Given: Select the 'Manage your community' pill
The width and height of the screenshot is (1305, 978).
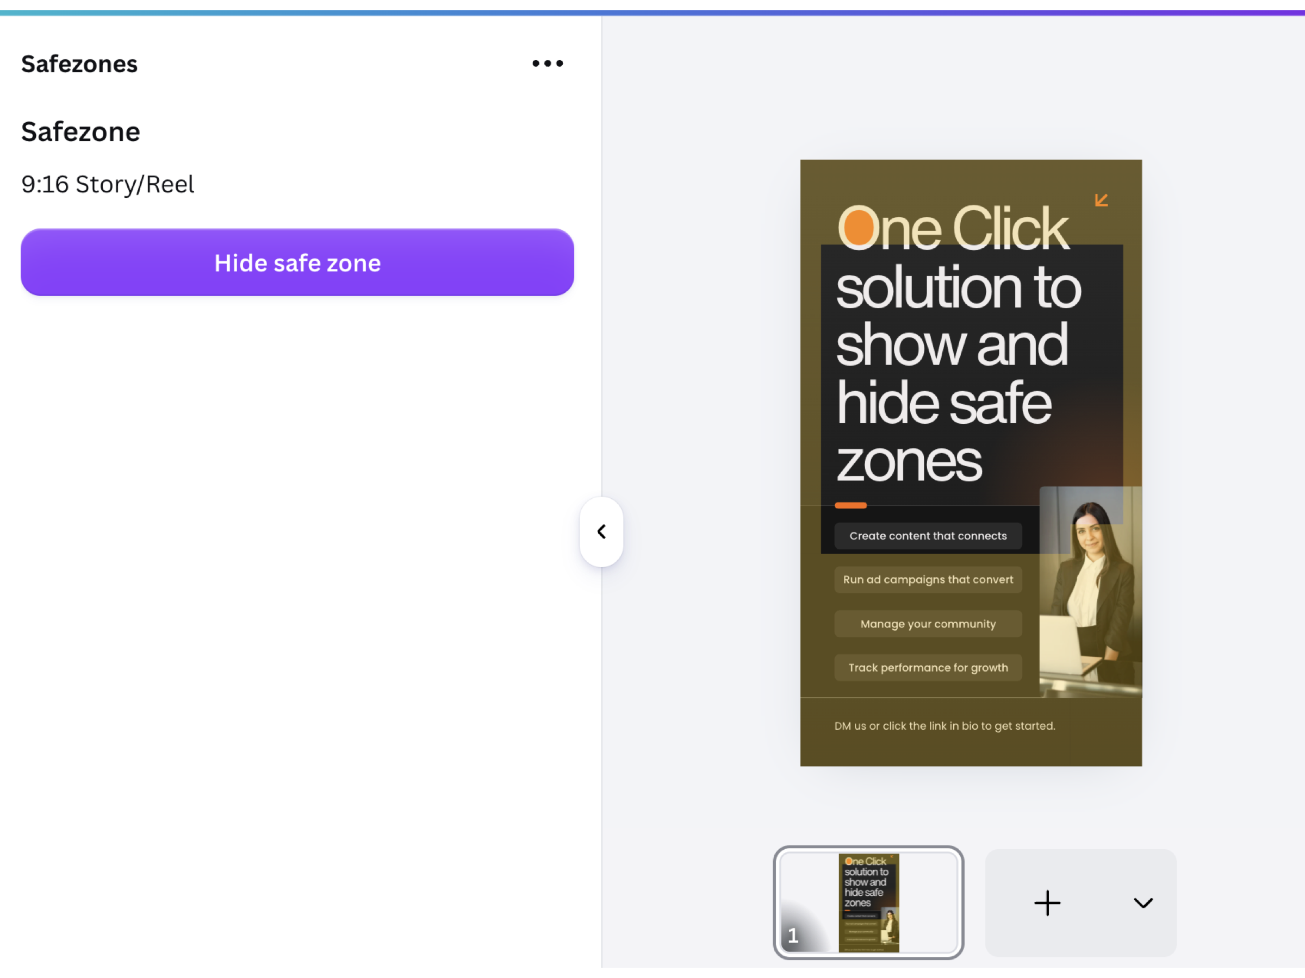Looking at the screenshot, I should pyautogui.click(x=928, y=624).
